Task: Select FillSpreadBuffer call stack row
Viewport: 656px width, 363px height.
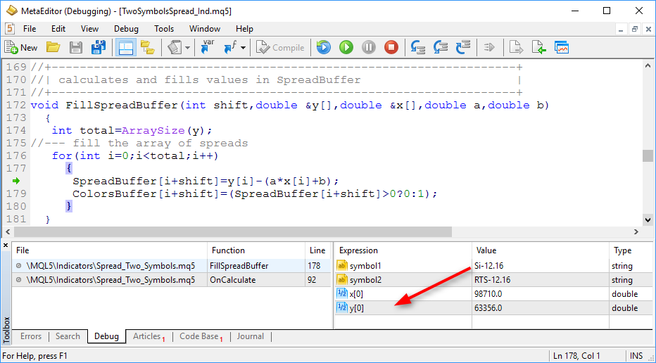Action: tap(172, 265)
